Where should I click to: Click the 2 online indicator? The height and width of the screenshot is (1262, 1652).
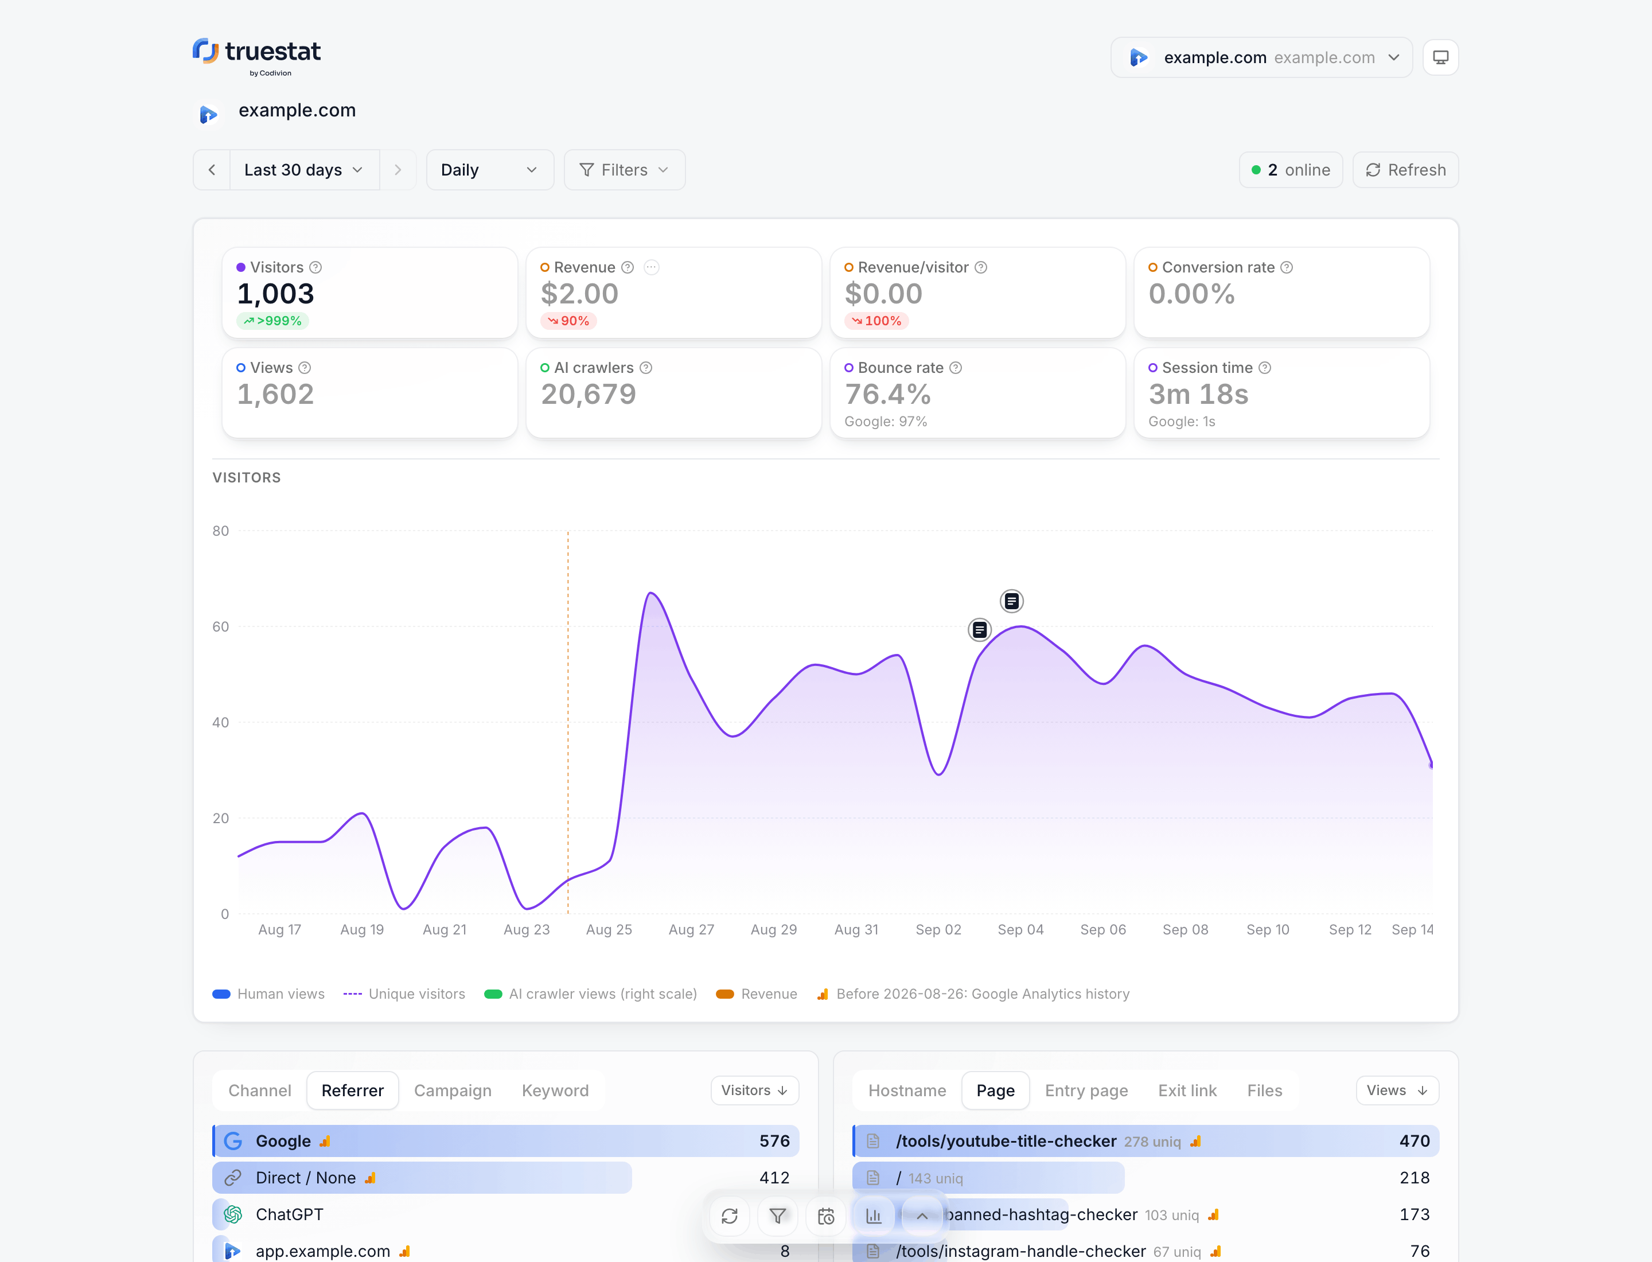point(1291,170)
